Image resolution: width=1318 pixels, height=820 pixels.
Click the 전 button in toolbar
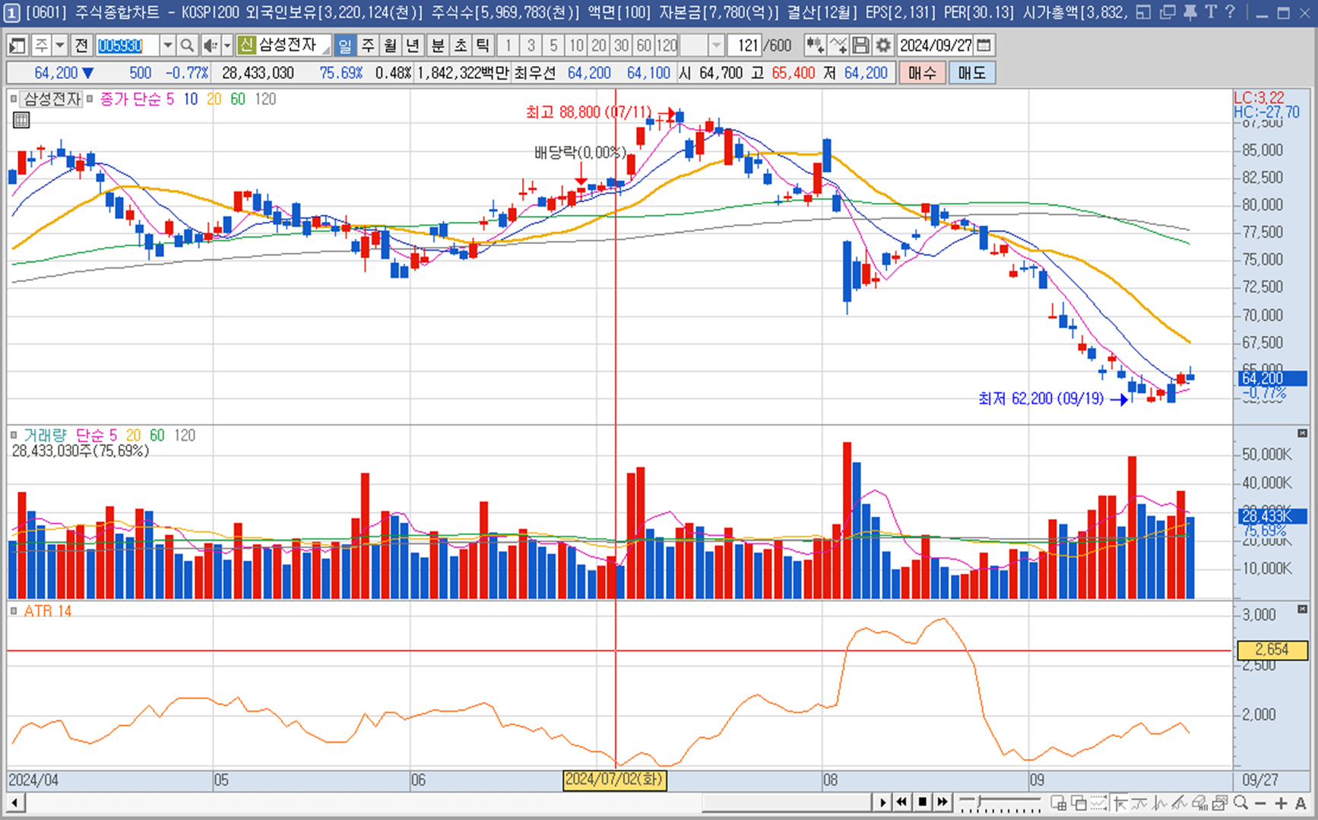(x=81, y=46)
